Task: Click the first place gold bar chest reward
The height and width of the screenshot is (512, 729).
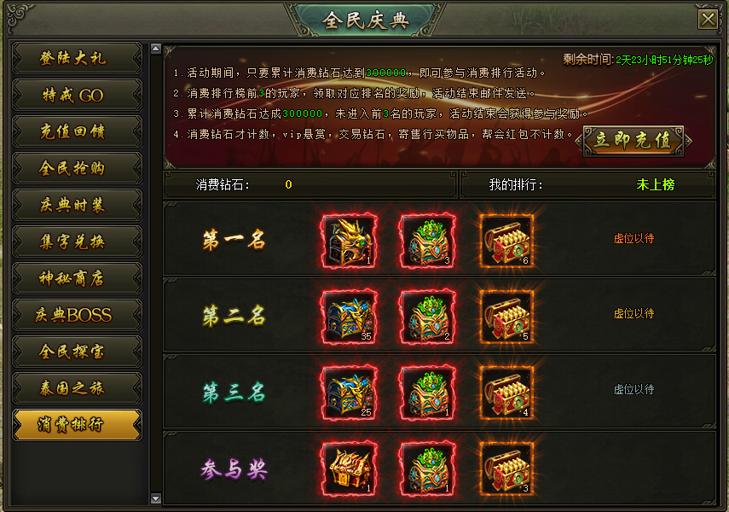Action: coord(506,241)
